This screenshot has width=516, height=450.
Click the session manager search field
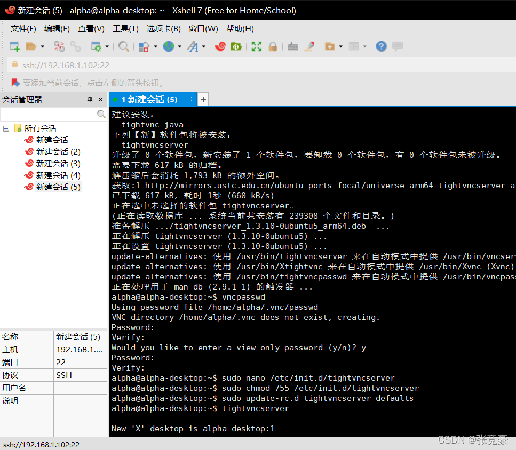(49, 114)
